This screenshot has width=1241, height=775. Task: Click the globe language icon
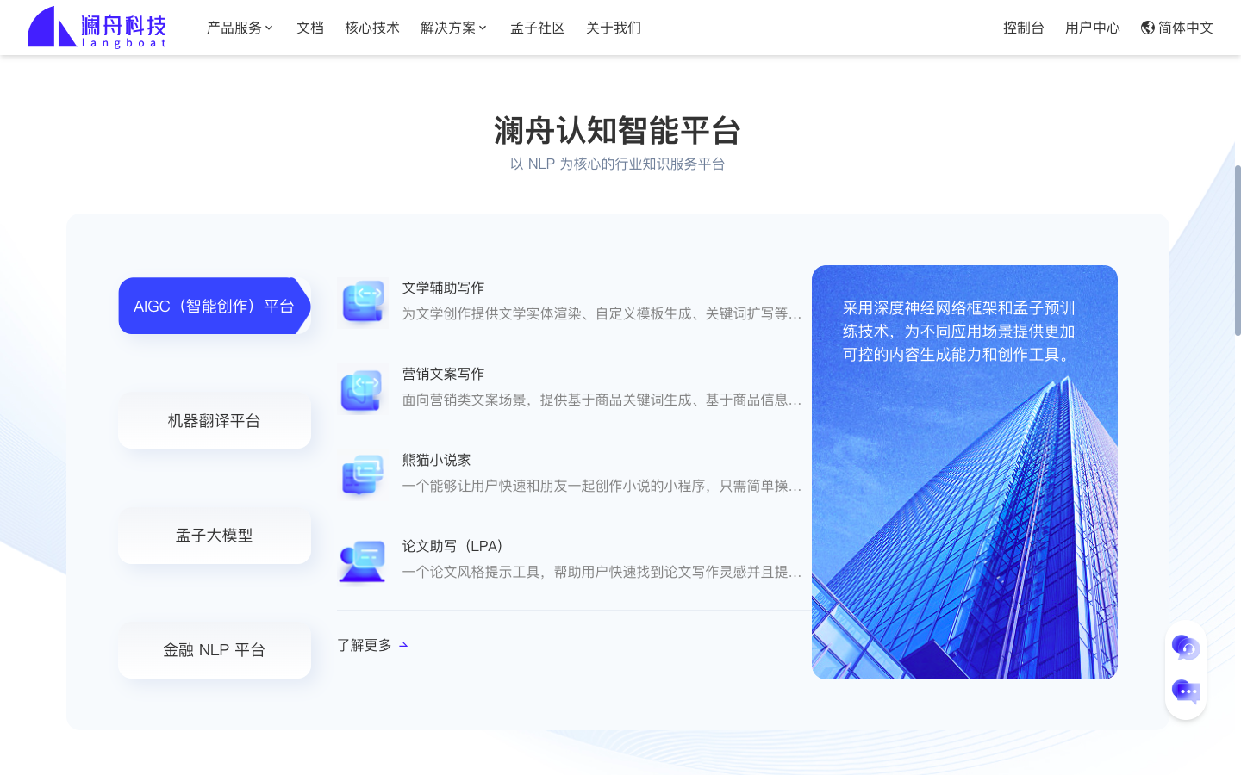(x=1148, y=28)
